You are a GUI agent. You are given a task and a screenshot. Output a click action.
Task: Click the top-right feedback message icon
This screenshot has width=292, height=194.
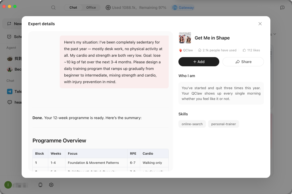point(282,8)
